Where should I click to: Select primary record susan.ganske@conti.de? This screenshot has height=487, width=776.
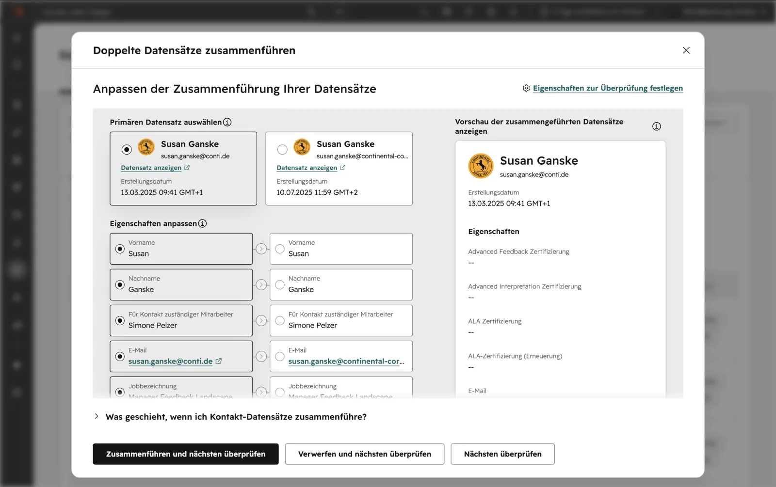[127, 149]
